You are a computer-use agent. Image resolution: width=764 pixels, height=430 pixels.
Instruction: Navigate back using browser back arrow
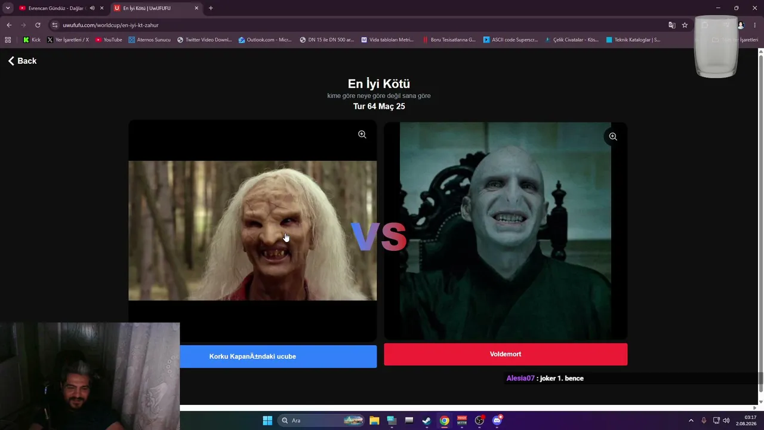coord(9,25)
